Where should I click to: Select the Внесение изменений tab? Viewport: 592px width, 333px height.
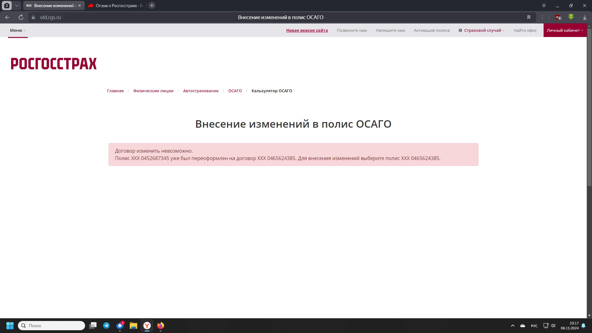tap(51, 6)
